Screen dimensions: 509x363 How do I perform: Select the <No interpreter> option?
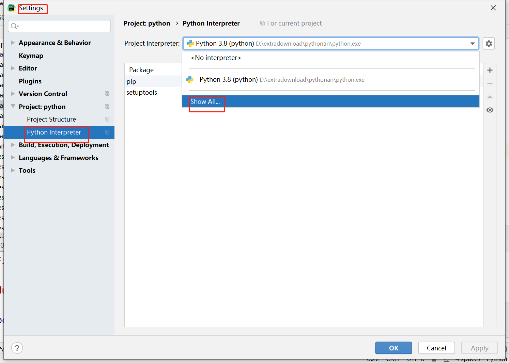[330, 58]
